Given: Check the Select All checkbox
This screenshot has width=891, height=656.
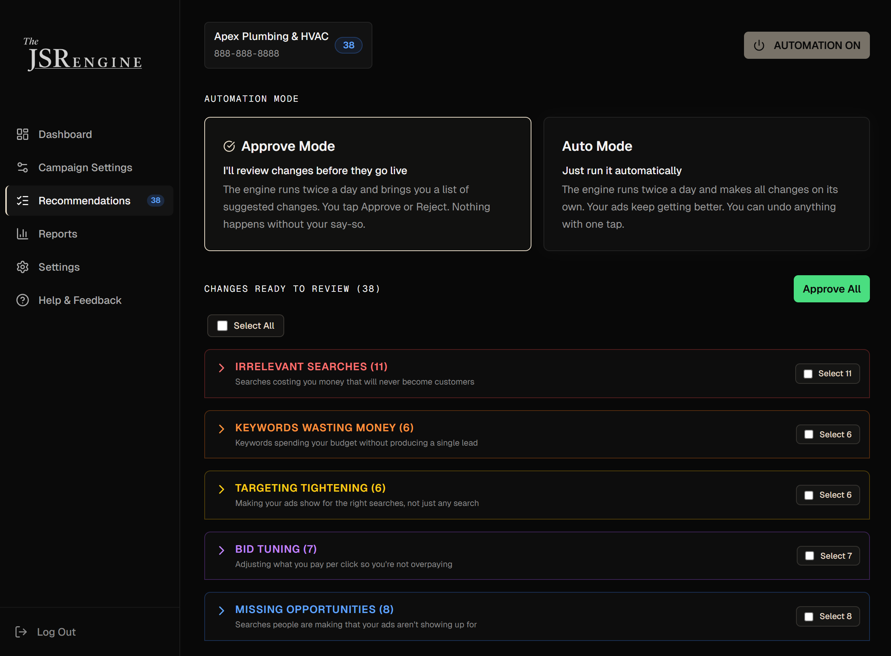Looking at the screenshot, I should pos(222,326).
